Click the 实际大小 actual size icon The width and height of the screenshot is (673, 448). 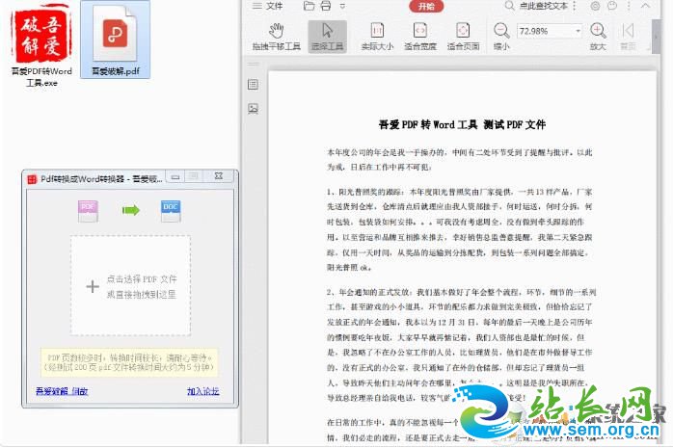pos(377,35)
